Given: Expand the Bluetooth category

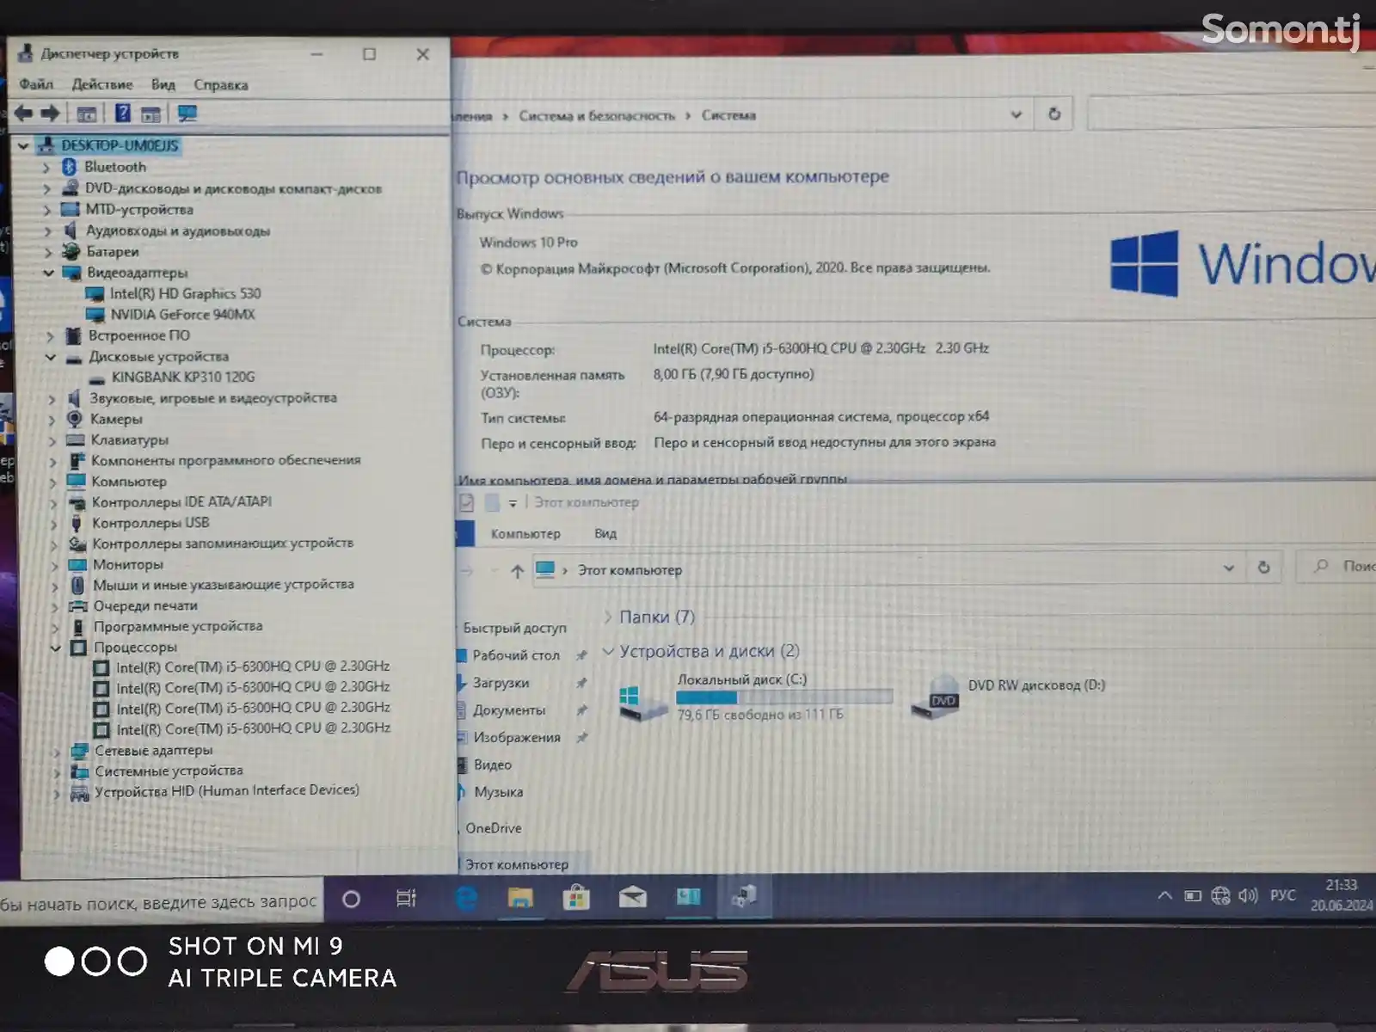Looking at the screenshot, I should [x=46, y=167].
